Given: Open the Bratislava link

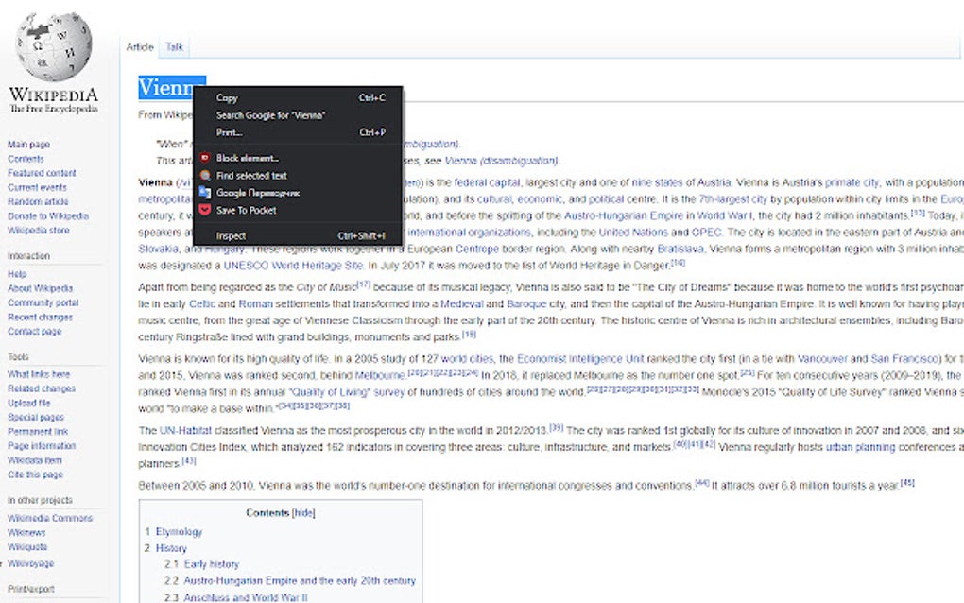Looking at the screenshot, I should coord(680,249).
